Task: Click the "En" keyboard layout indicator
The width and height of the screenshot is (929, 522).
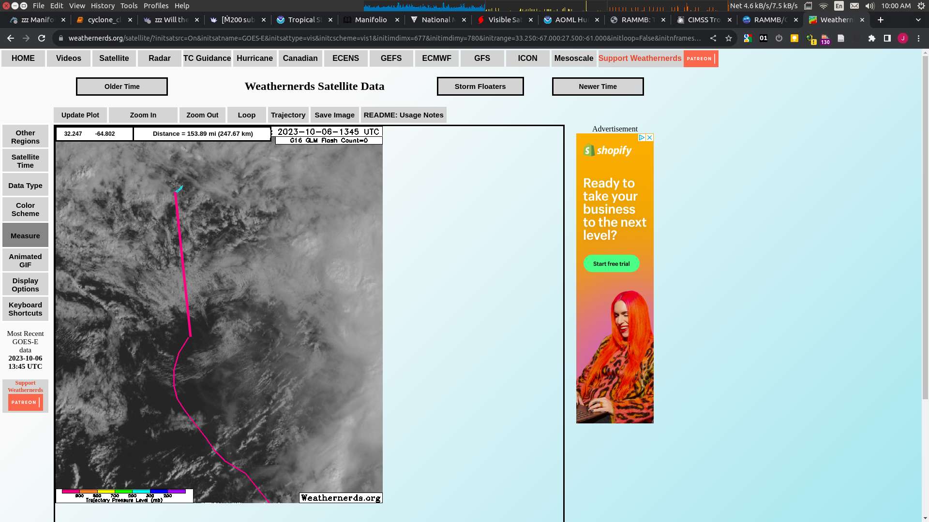Action: [839, 6]
